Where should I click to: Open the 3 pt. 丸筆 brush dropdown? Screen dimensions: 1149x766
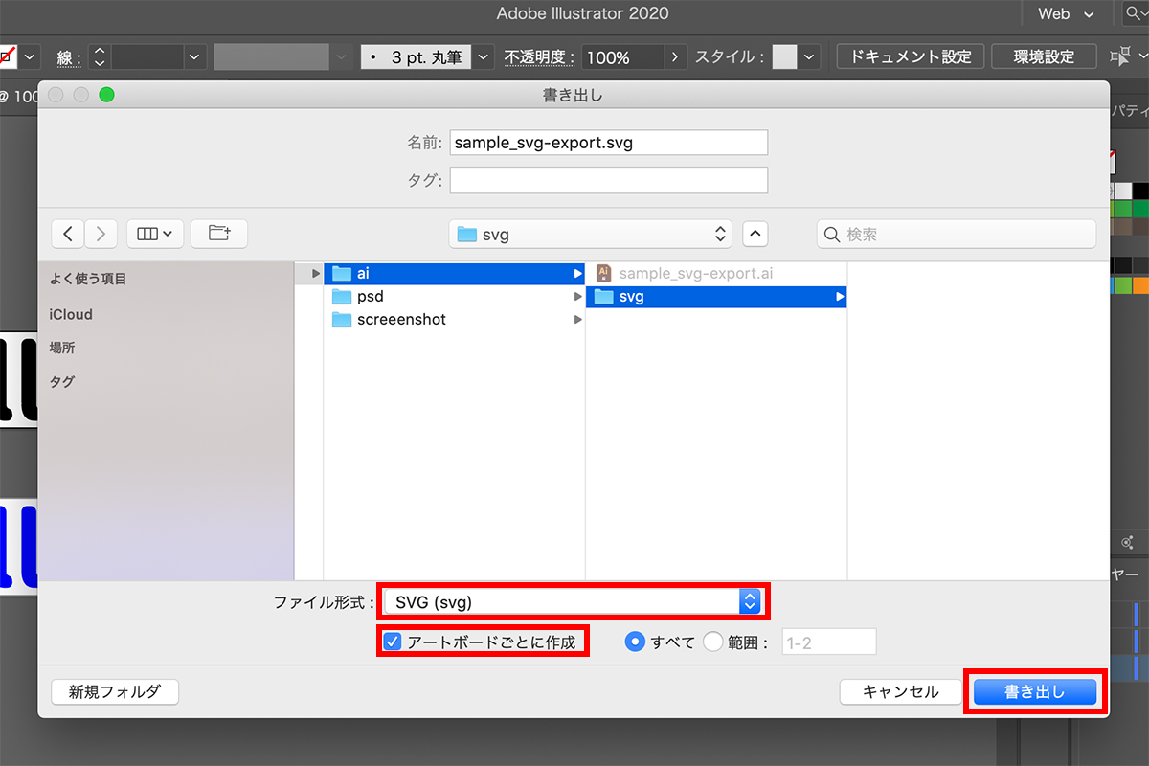484,57
